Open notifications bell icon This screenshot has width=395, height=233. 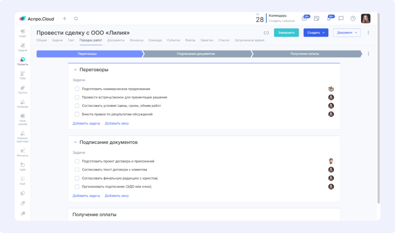click(x=329, y=19)
